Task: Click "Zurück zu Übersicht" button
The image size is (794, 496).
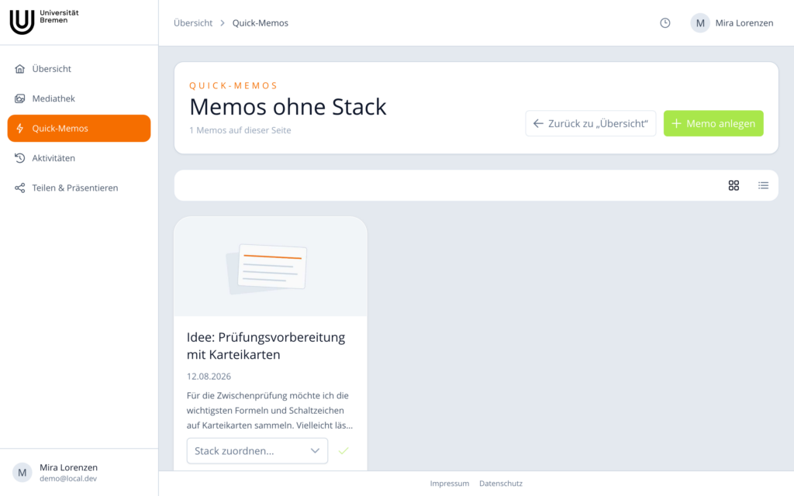Action: [590, 123]
